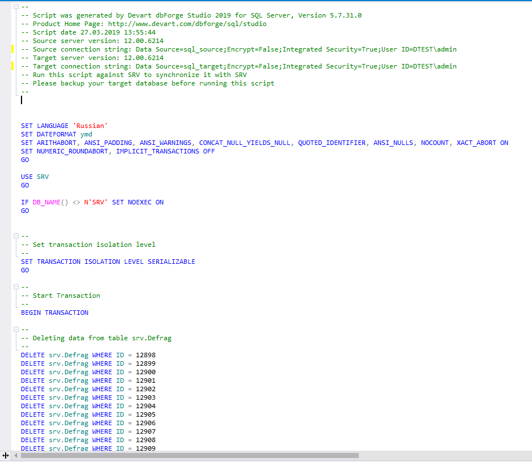Click the yellow change marker beside Source connection string
This screenshot has width=532, height=462.
(12, 49)
